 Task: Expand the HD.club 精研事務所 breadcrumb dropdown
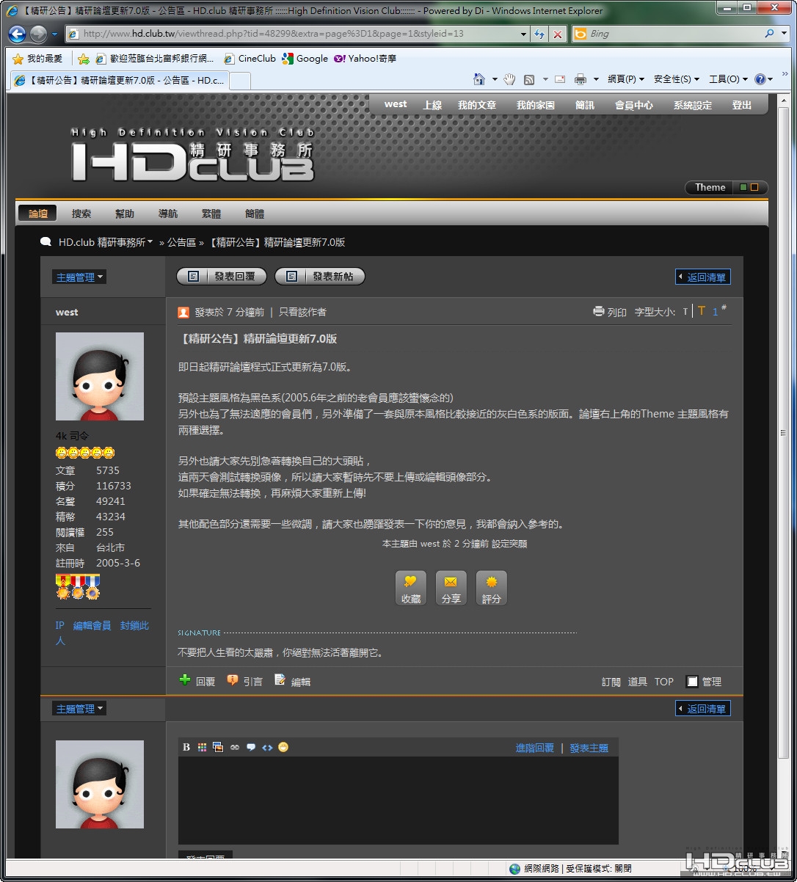[x=150, y=241]
